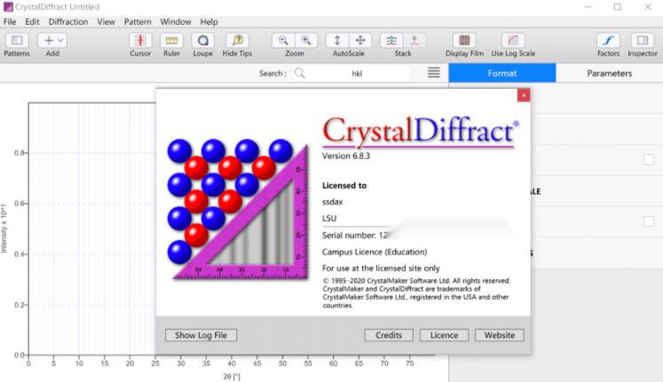Switch to the Parameters tab
This screenshot has height=382, width=663.
(609, 73)
